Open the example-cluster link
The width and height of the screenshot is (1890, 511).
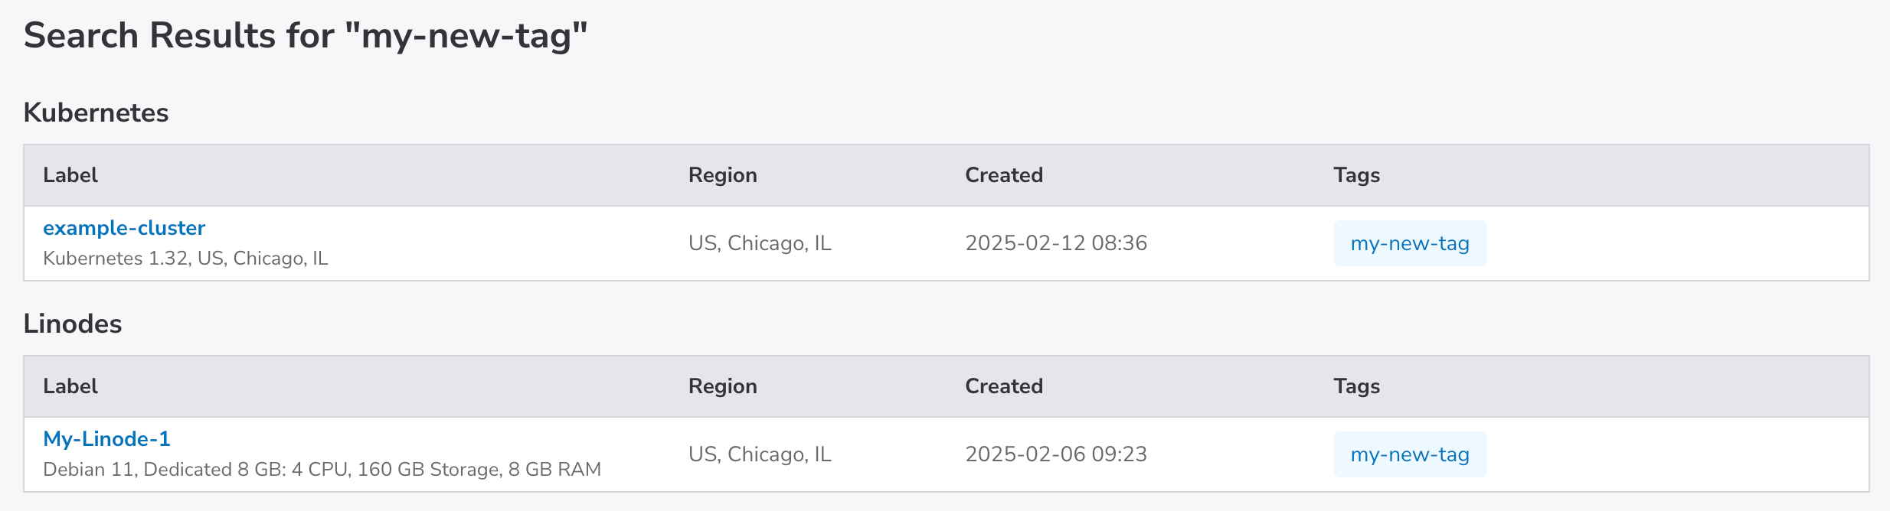click(x=124, y=228)
